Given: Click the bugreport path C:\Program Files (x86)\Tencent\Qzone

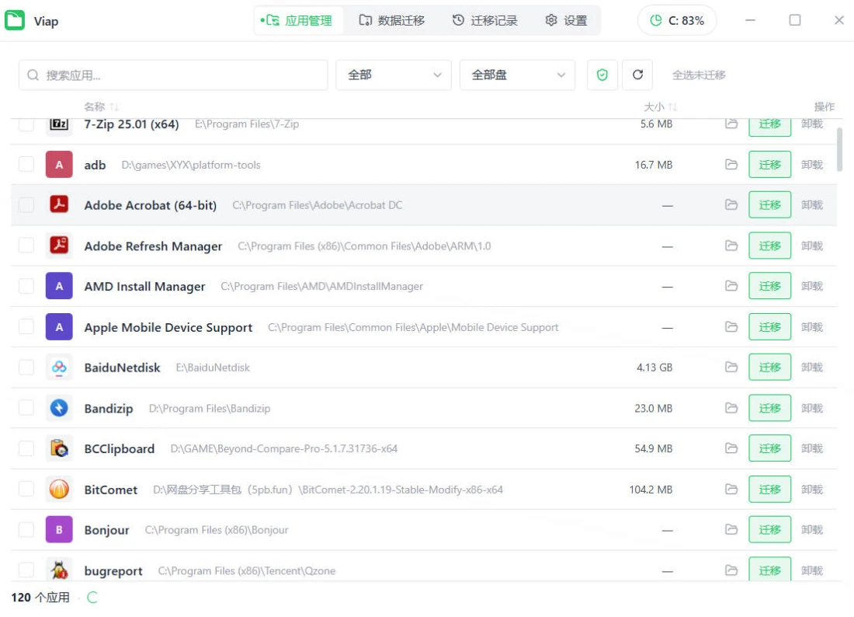Looking at the screenshot, I should coord(247,570).
